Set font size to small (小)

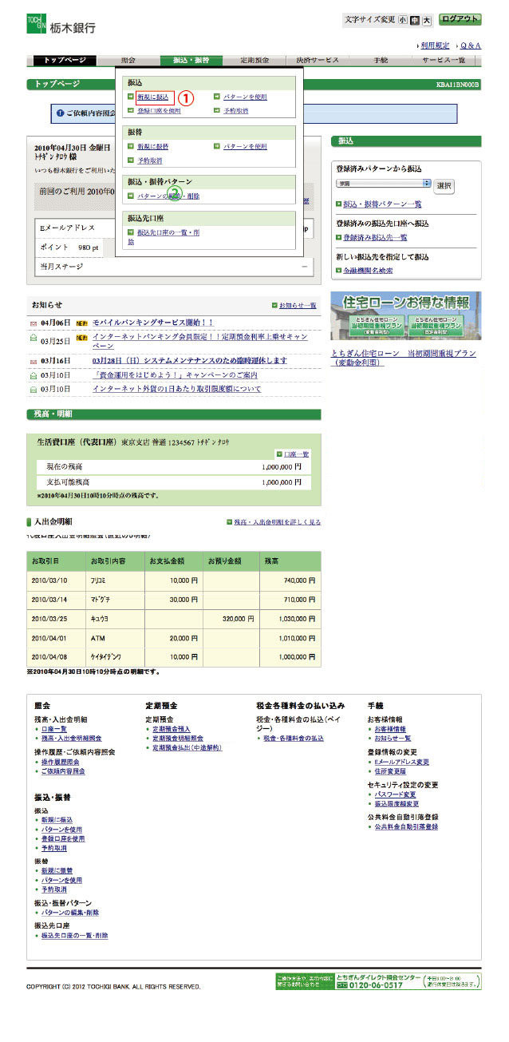pyautogui.click(x=403, y=20)
